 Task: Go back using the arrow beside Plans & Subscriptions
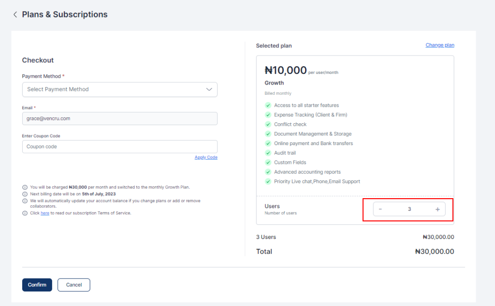coord(15,15)
